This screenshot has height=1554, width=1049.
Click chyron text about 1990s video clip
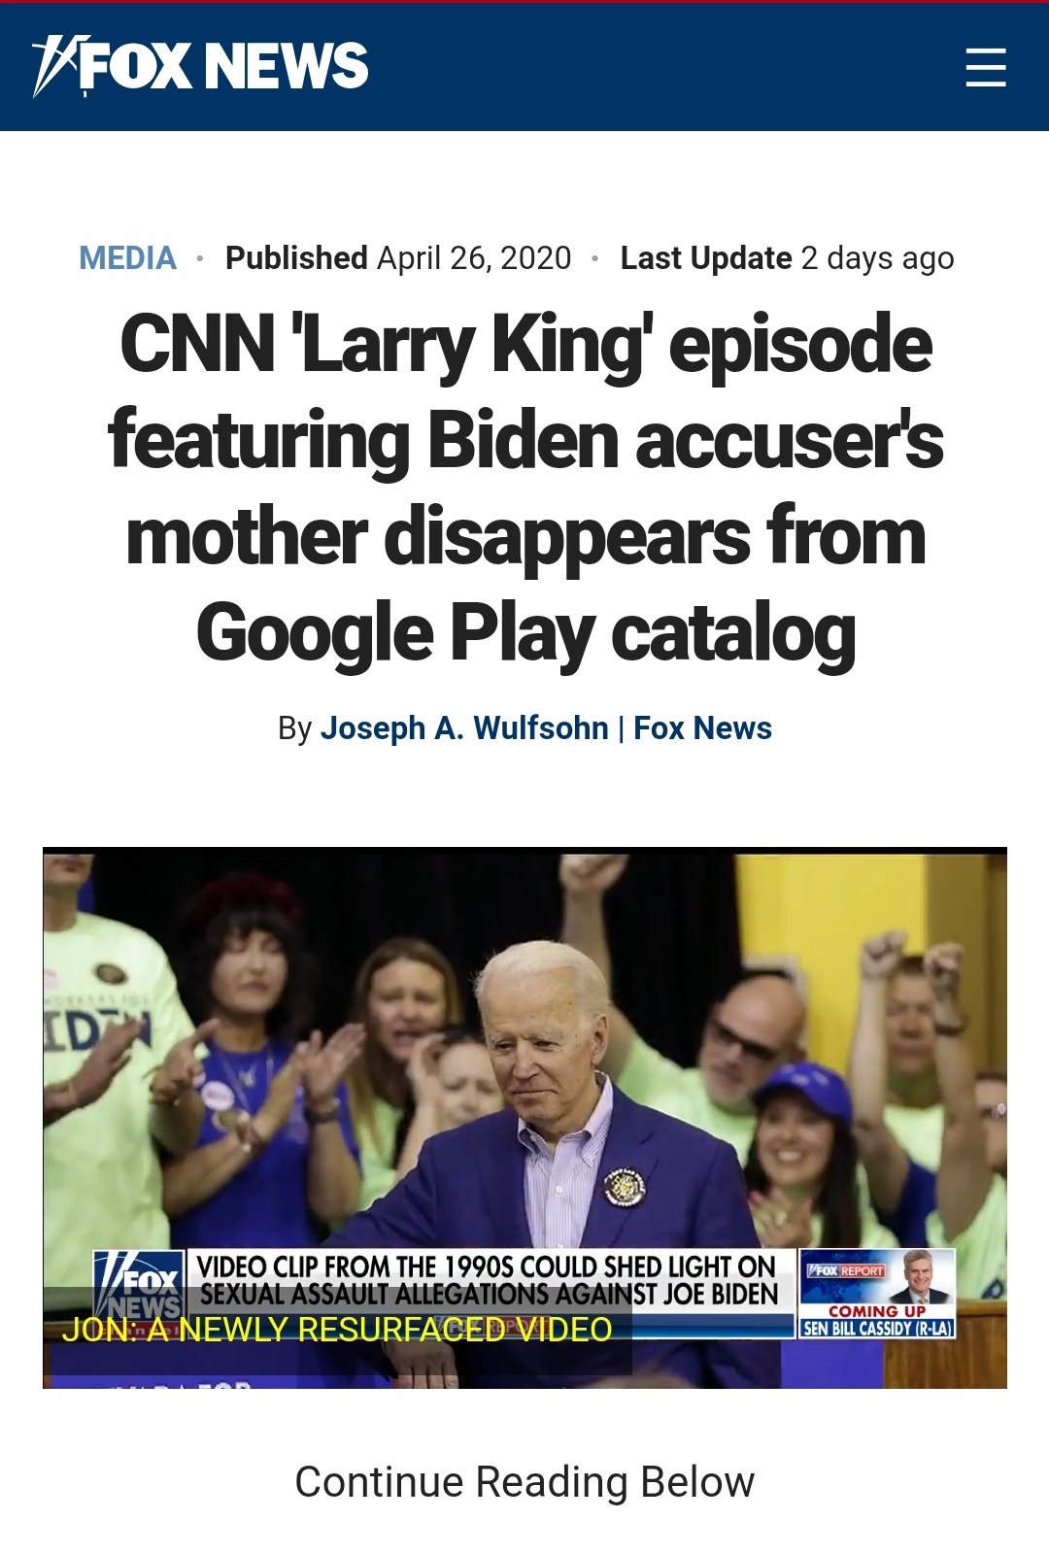(486, 1267)
